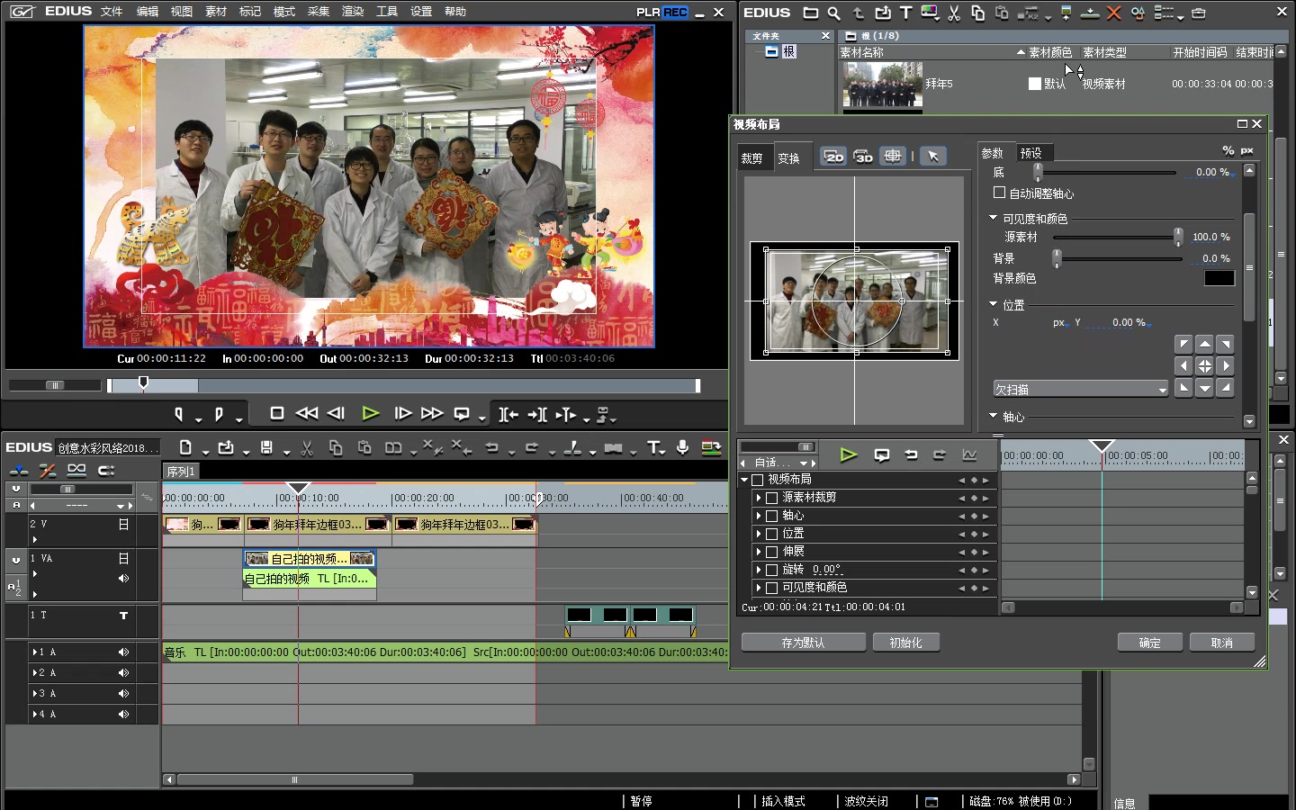Screen dimensions: 1296x810
Task: Stop playback in the player
Action: tap(277, 413)
